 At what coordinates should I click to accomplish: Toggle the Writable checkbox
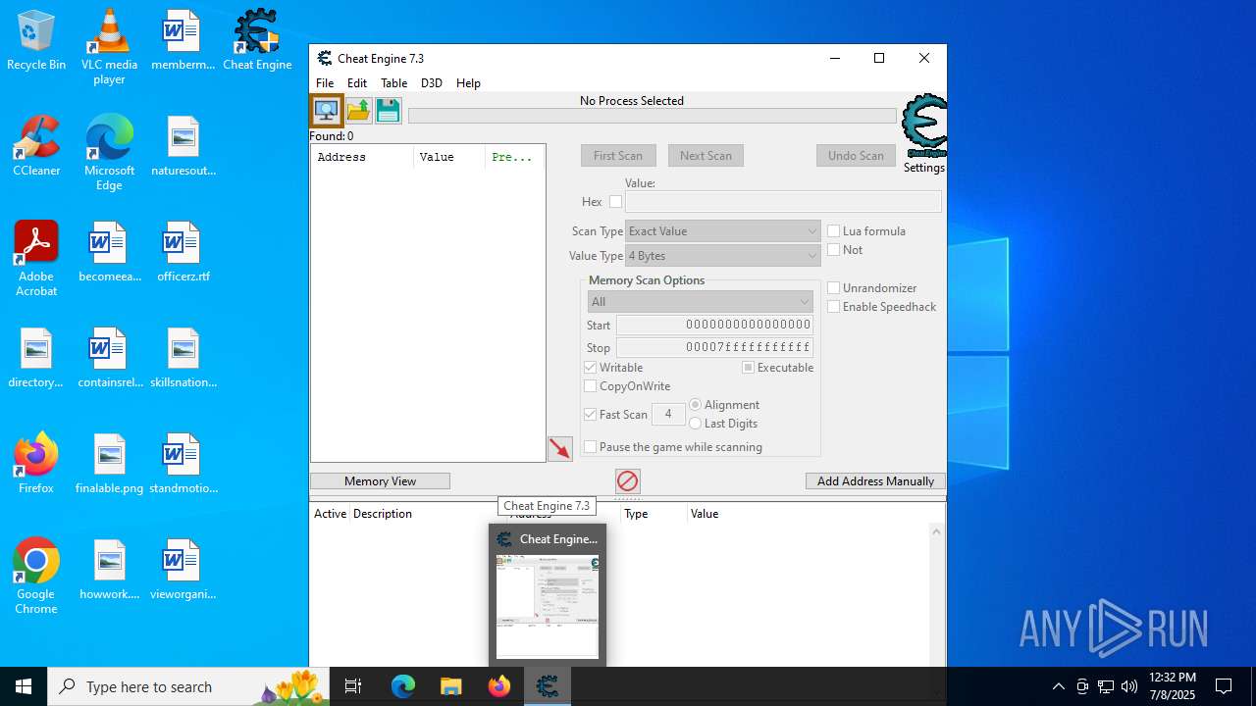coord(591,368)
